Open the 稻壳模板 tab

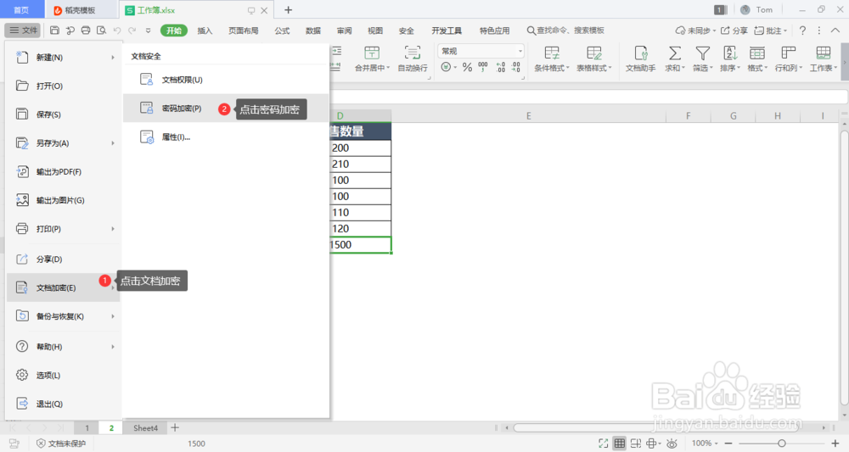pyautogui.click(x=80, y=10)
